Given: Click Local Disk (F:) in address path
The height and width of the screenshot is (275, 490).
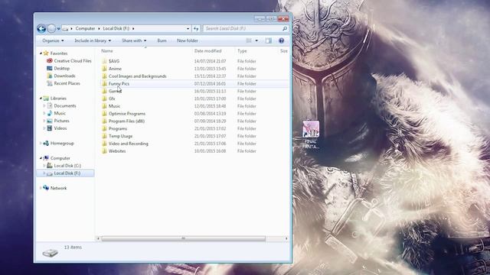Looking at the screenshot, I should [x=116, y=28].
